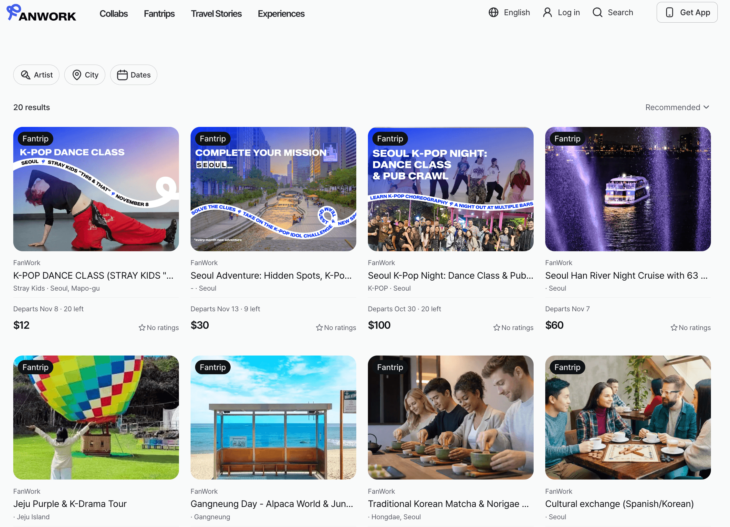Open Seoul Adventure: Hidden Spots title
The height and width of the screenshot is (527, 730).
(271, 275)
